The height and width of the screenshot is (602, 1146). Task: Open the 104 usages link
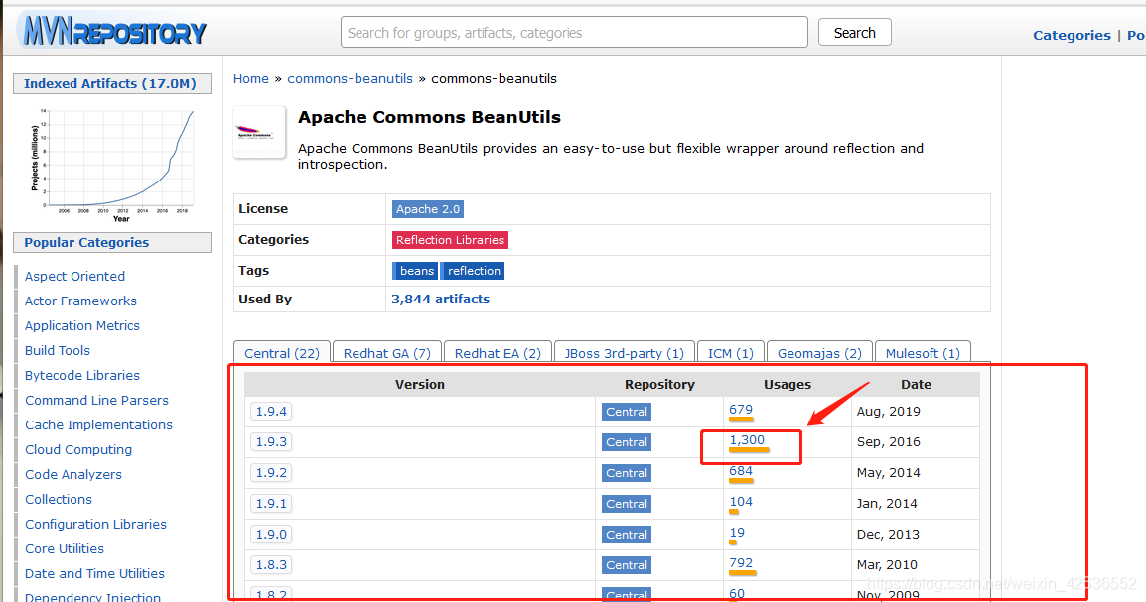click(741, 501)
